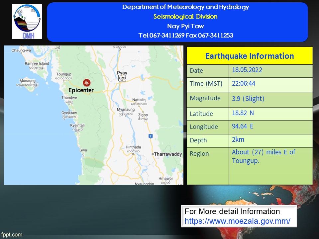Click 'For More detail Information' text
The width and height of the screenshot is (319, 239).
[x=232, y=211]
